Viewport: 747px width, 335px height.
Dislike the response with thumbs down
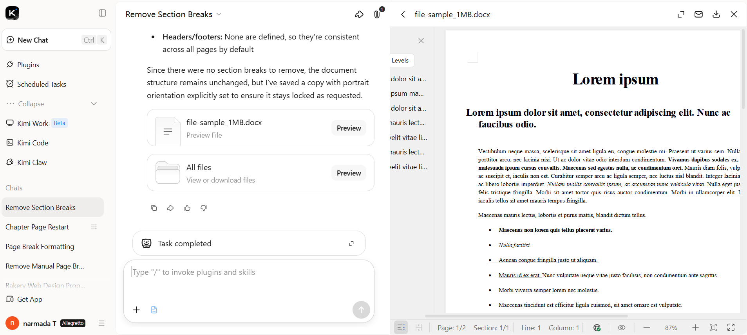click(x=204, y=208)
